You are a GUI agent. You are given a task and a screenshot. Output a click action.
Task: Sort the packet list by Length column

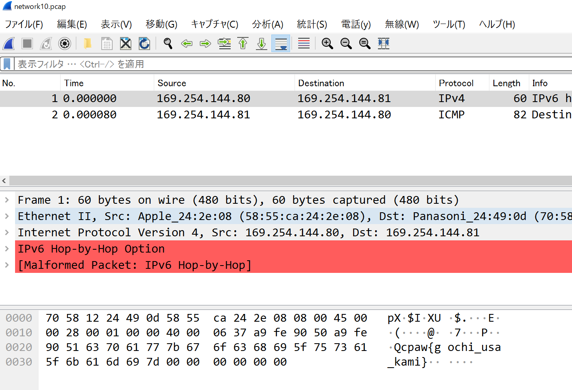point(509,83)
